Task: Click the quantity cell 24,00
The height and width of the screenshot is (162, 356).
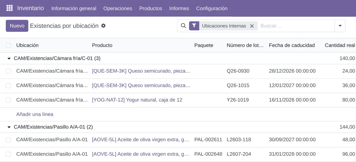Action: [349, 71]
